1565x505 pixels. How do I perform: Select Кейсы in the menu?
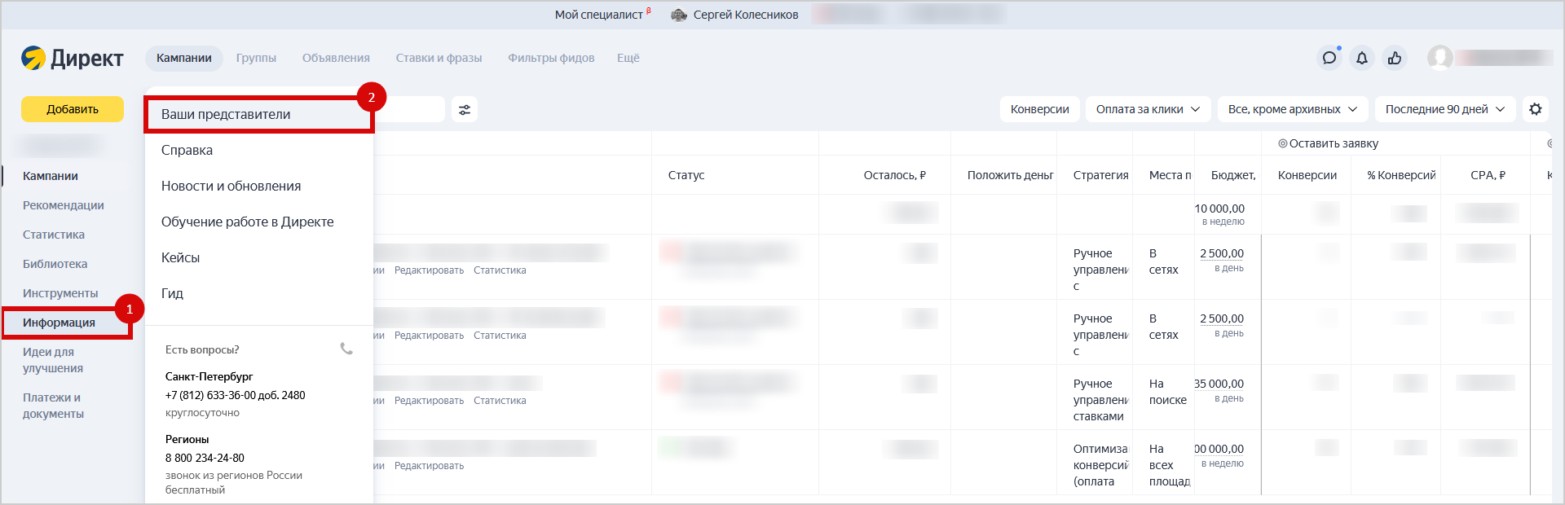259,257
